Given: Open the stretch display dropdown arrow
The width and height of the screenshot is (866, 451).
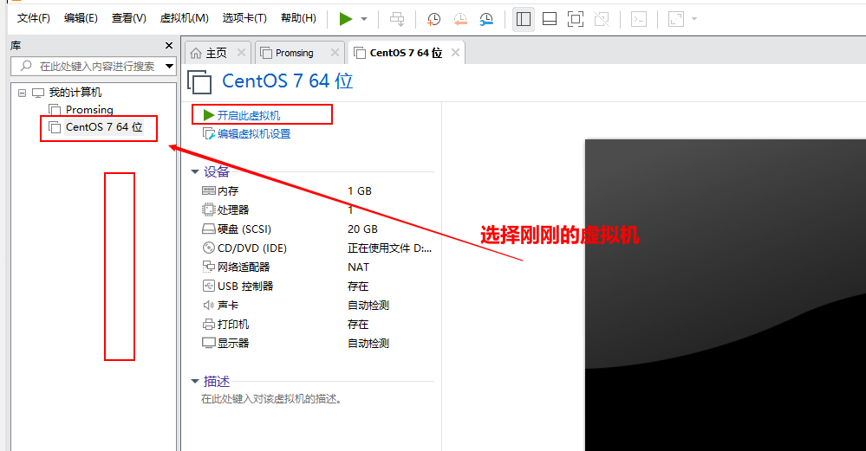Looking at the screenshot, I should click(x=694, y=19).
